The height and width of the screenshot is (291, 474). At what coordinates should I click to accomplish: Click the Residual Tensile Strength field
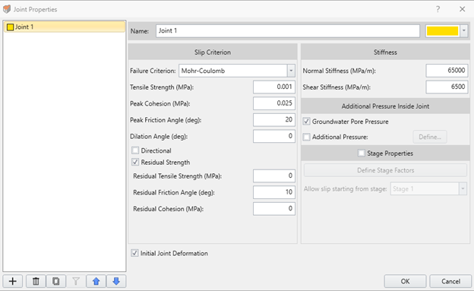click(274, 176)
